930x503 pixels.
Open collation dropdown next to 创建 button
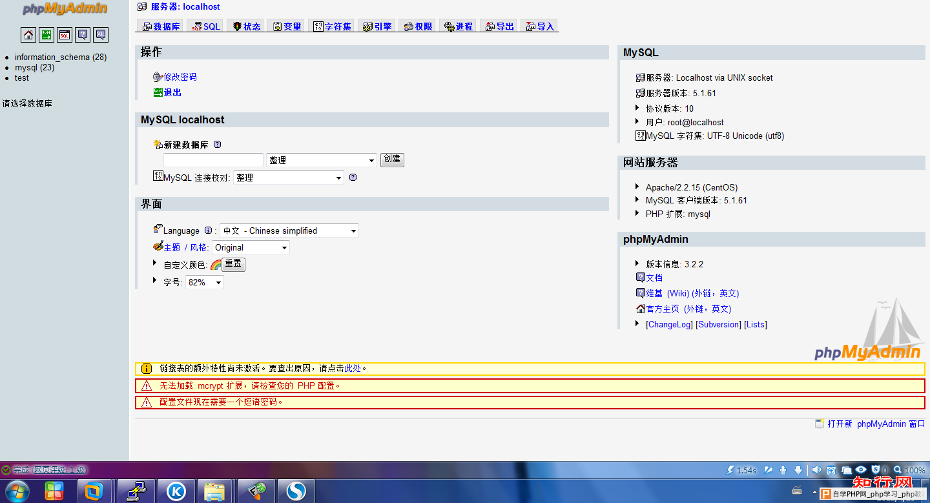[322, 160]
